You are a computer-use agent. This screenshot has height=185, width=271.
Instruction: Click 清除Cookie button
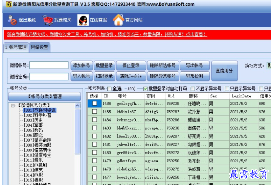click(131, 76)
